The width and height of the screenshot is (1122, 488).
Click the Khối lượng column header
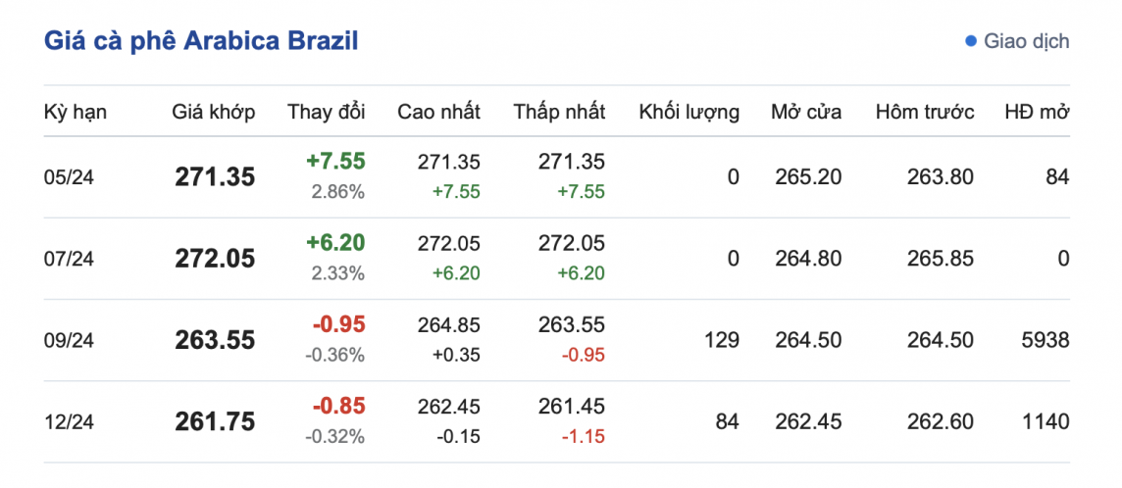pyautogui.click(x=688, y=112)
